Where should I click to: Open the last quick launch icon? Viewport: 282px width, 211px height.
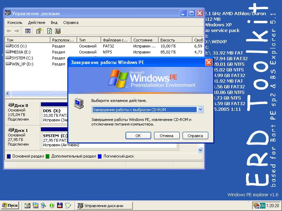pos(68,205)
